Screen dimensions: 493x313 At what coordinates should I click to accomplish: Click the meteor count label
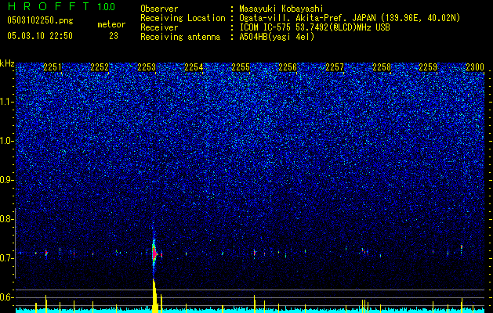(x=111, y=24)
